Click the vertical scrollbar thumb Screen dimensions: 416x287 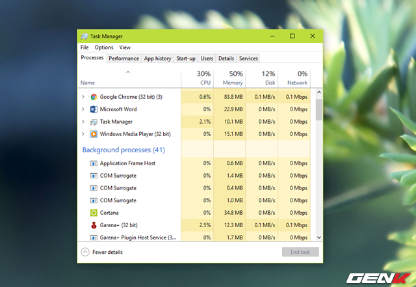[319, 110]
